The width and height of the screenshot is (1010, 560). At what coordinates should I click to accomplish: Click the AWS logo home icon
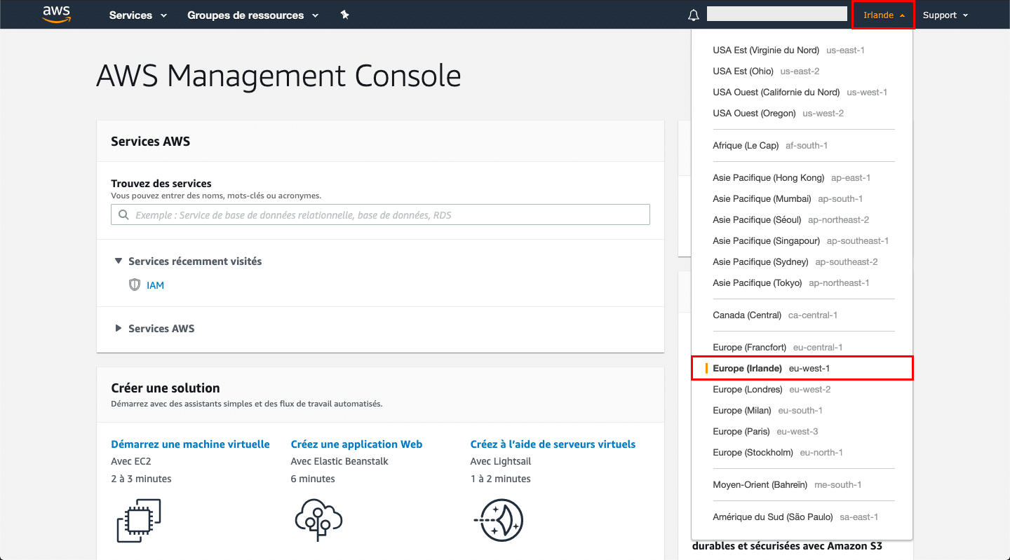(57, 15)
